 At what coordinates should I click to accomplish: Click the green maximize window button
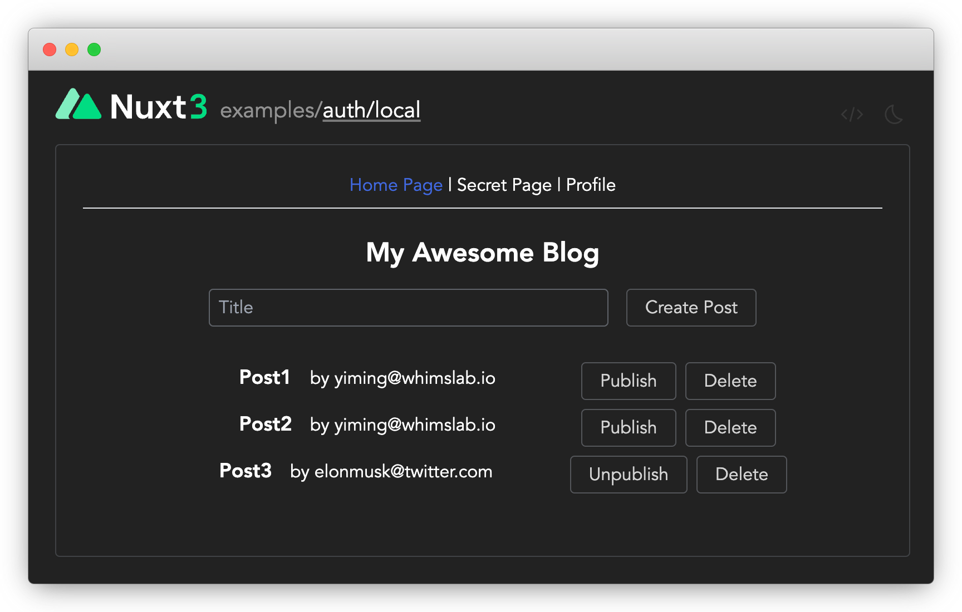[94, 50]
